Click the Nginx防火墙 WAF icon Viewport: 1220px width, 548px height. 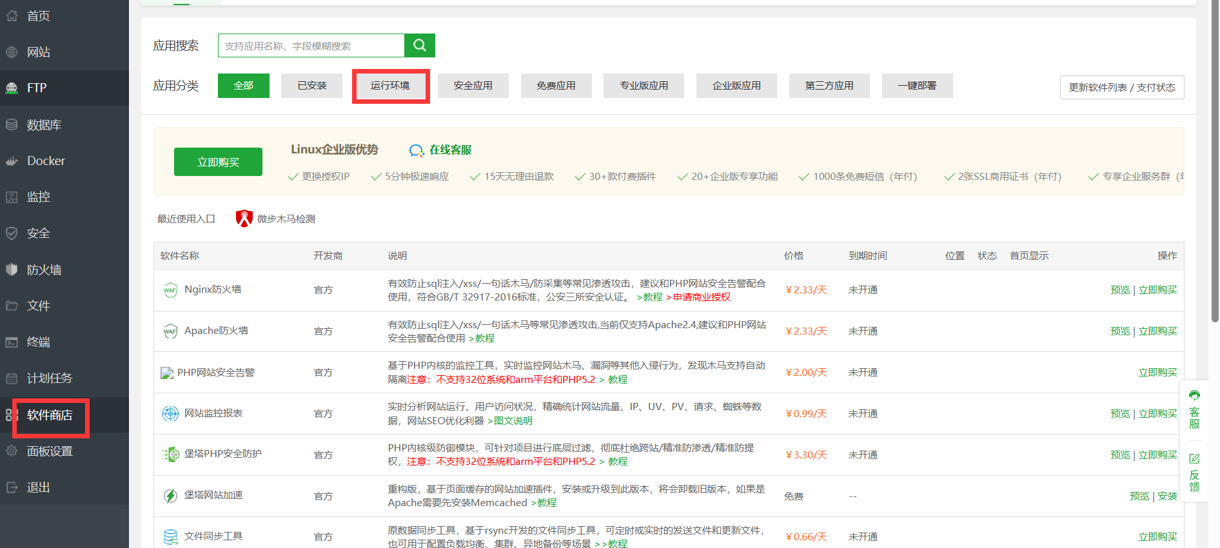(x=170, y=289)
